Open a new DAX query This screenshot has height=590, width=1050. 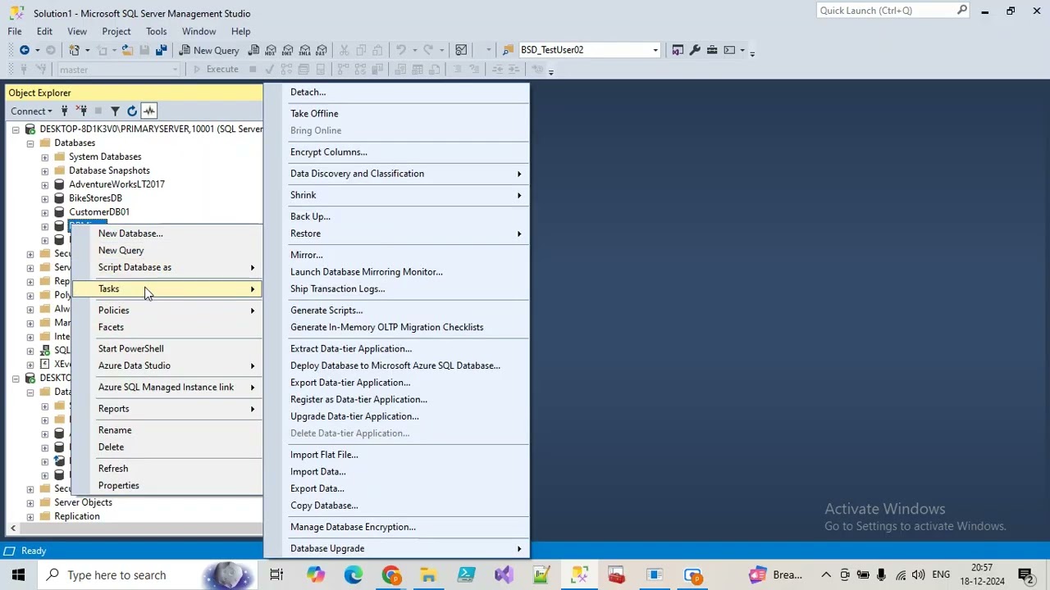coord(322,50)
